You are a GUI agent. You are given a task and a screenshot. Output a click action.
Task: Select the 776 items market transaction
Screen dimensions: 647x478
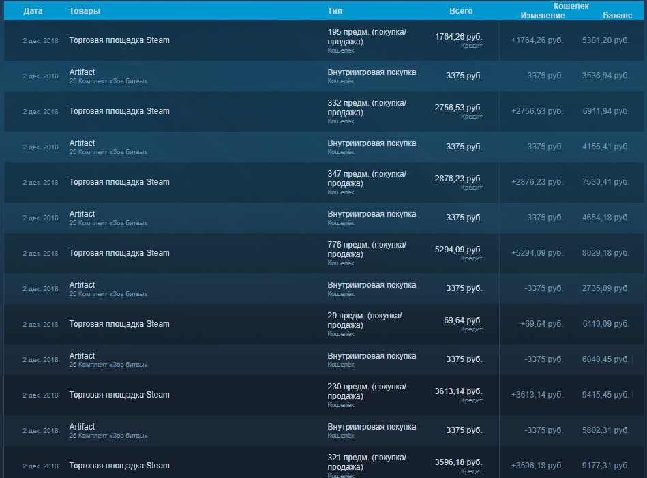(119, 253)
